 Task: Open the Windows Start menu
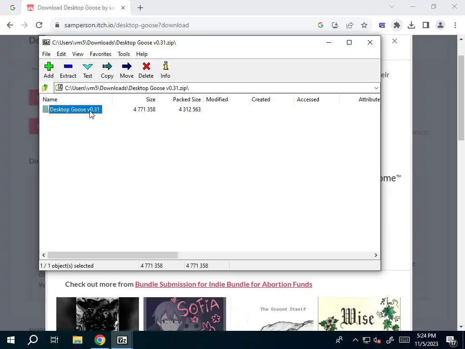coord(11,340)
